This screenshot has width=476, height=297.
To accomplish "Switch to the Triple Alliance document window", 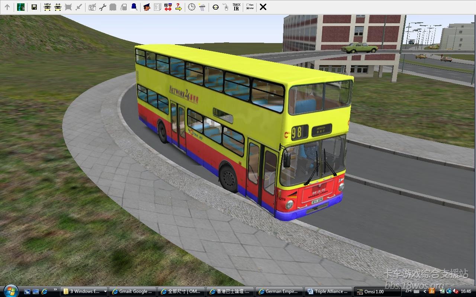I will [328, 291].
